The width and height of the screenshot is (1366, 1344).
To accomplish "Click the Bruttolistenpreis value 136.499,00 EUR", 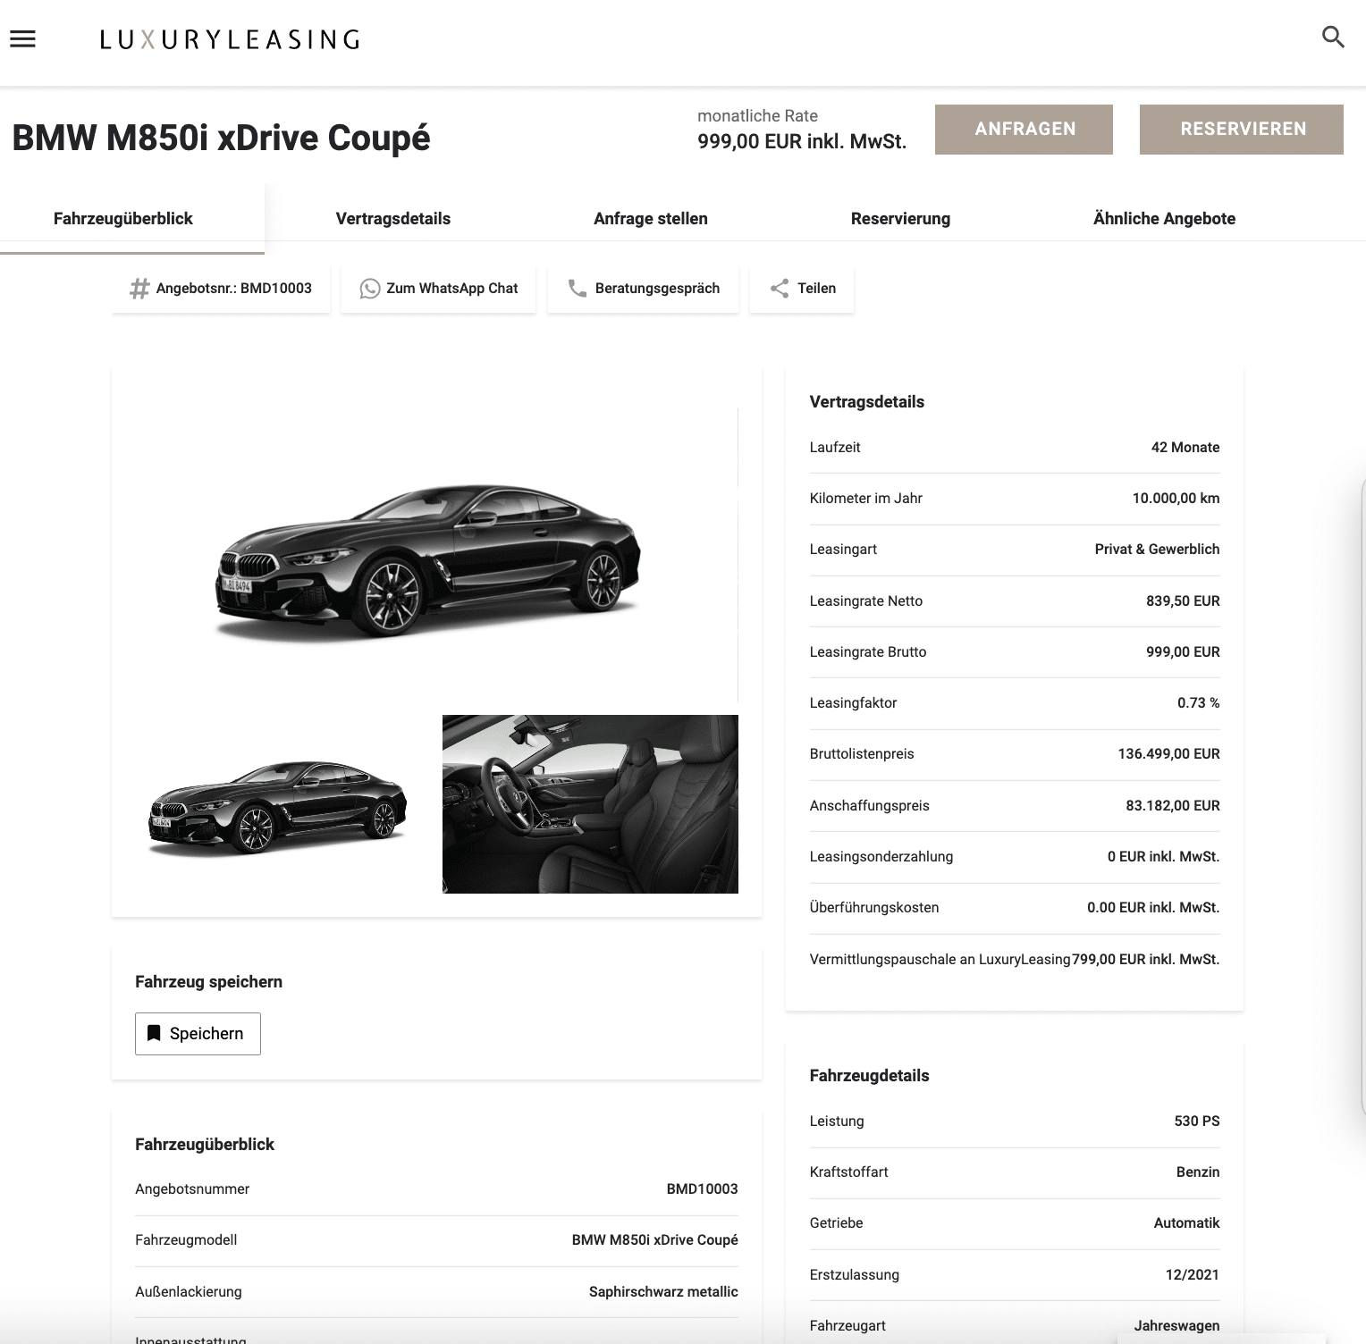I will (x=1168, y=754).
